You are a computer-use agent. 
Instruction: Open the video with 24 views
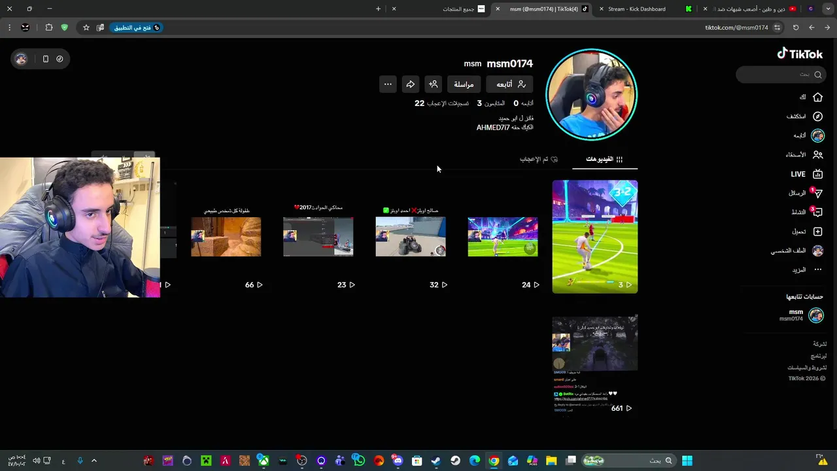coord(503,237)
